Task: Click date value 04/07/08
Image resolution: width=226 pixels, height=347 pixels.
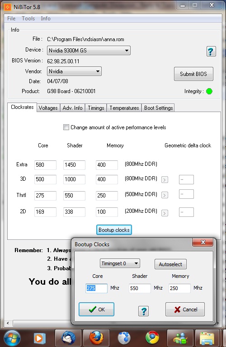Action: [x=57, y=81]
